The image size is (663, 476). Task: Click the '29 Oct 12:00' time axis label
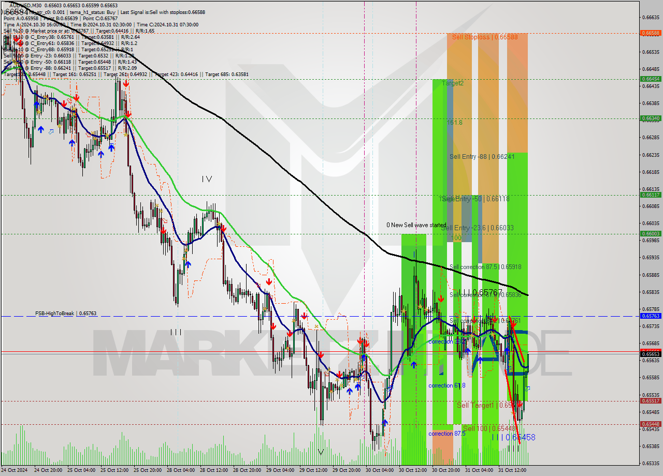312,471
